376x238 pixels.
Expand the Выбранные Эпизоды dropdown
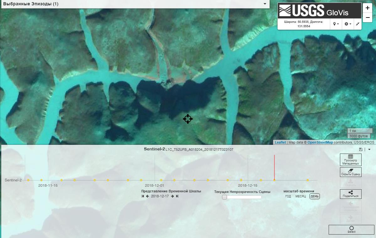point(265,4)
